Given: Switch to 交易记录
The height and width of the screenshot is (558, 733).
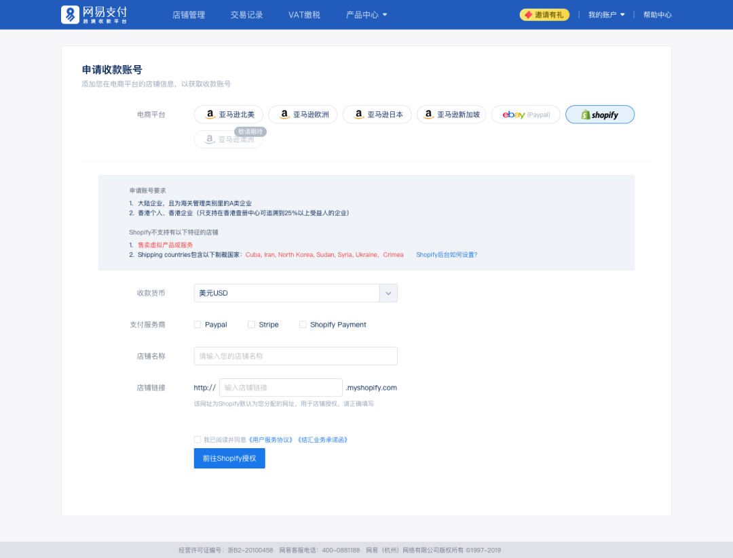Looking at the screenshot, I should (246, 14).
